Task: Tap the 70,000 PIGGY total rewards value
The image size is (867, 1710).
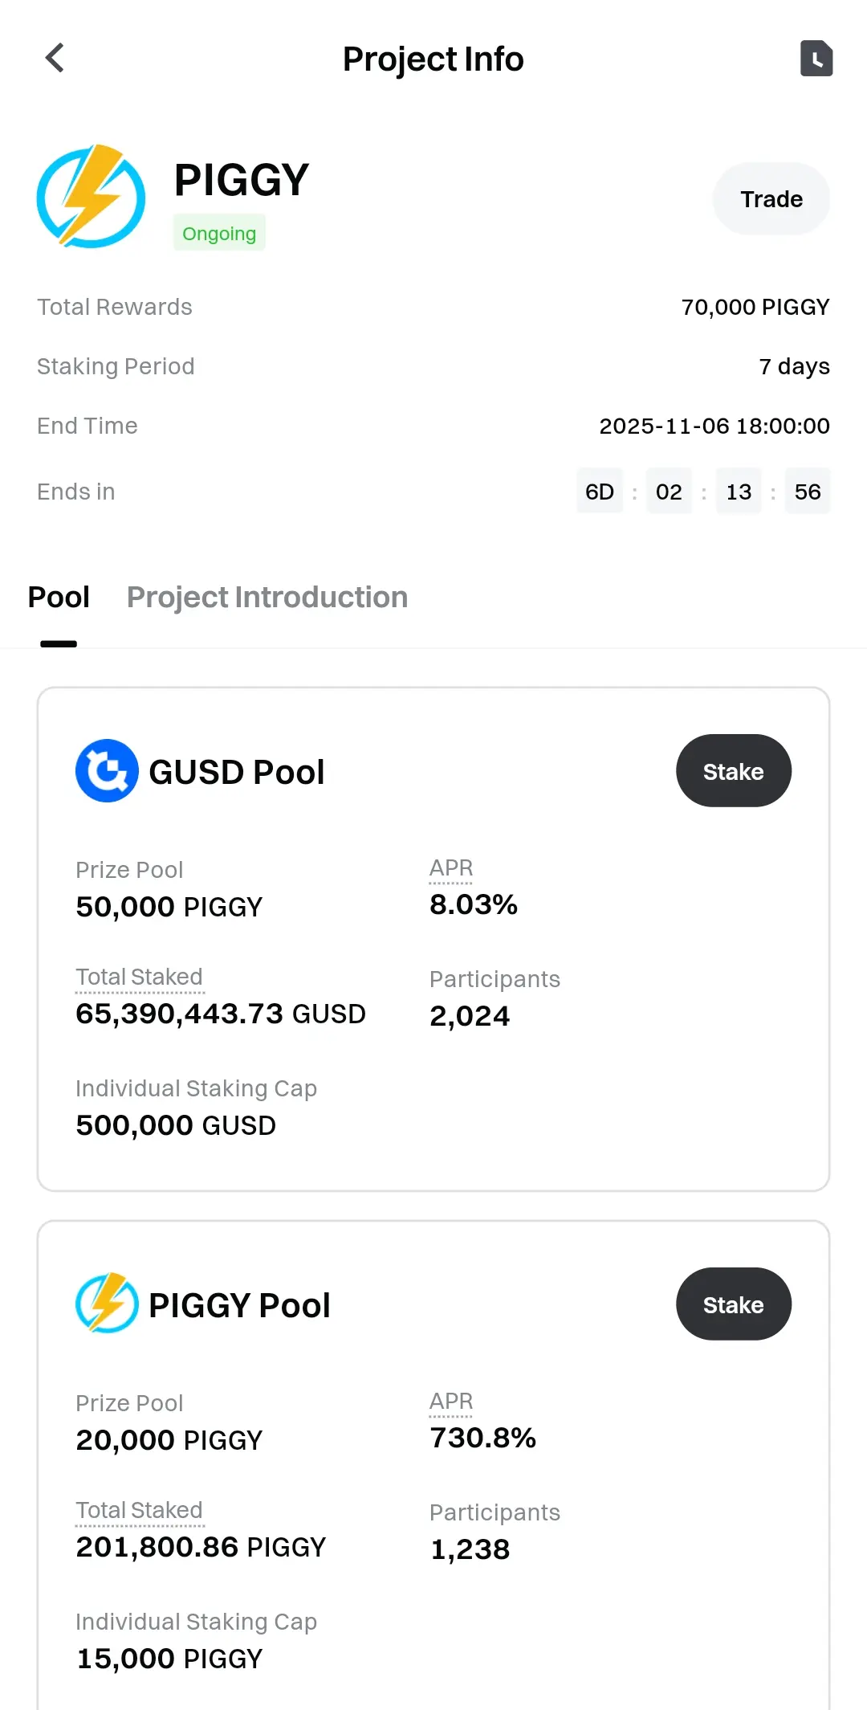Action: click(755, 307)
